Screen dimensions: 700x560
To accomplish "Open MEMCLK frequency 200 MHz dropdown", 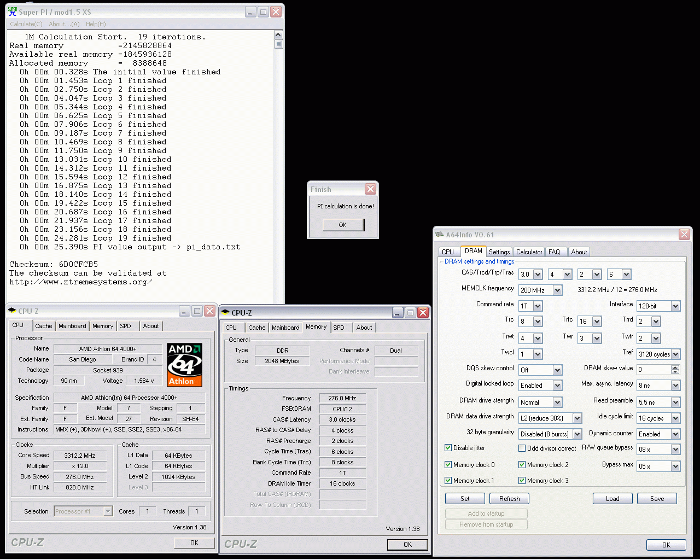I will 557,290.
